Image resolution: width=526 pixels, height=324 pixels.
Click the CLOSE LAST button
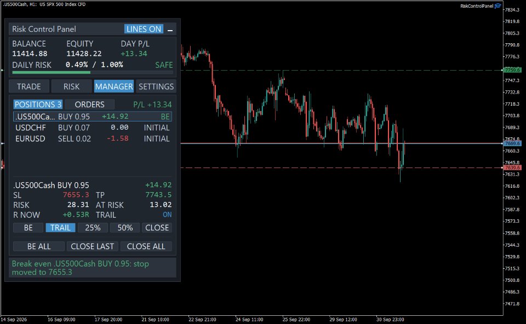coord(92,246)
